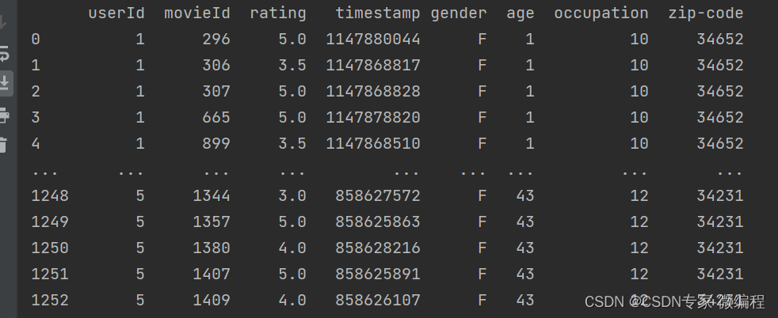Click occupation 12 in row 1250

tap(639, 248)
